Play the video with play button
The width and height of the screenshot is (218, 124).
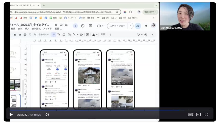point(11,115)
